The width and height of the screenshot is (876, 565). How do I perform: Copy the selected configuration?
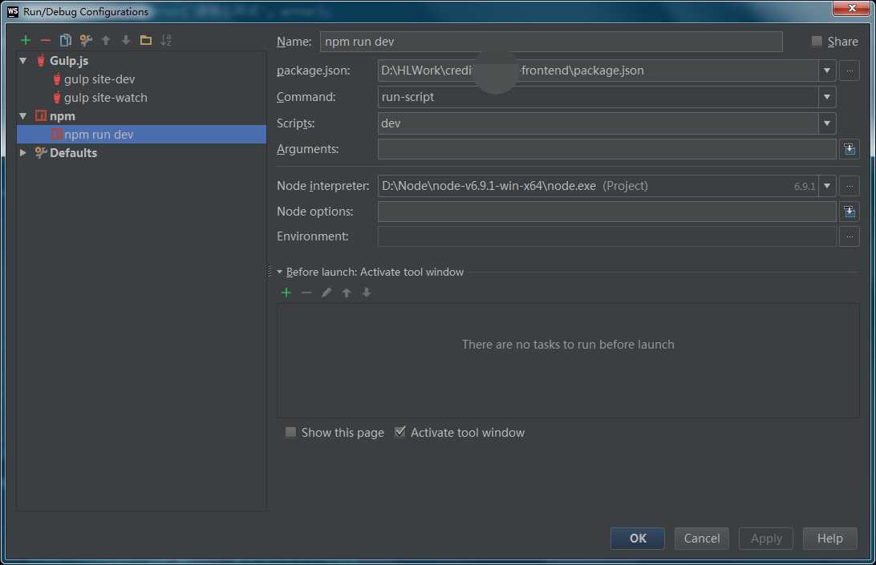tap(65, 40)
